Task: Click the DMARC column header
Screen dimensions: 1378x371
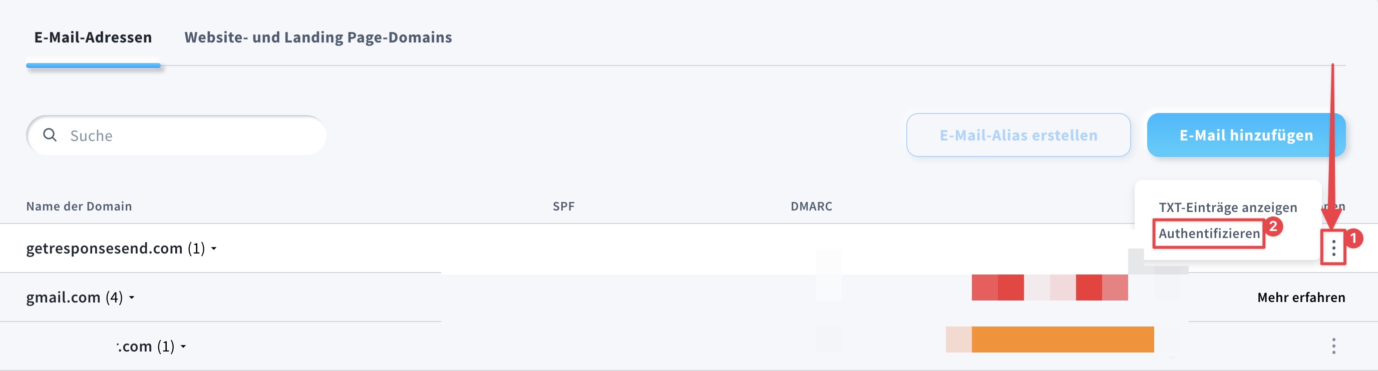Action: point(811,206)
